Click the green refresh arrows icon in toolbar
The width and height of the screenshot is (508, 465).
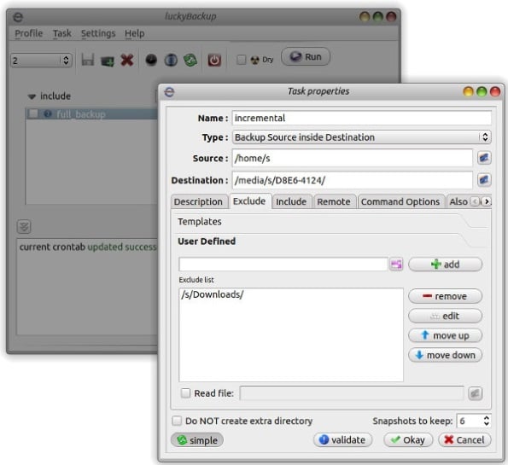coord(190,60)
